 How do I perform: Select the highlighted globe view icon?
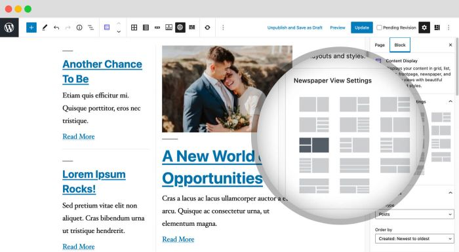tap(180, 27)
